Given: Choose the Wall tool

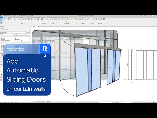Looking at the screenshot, I should point(5,20).
